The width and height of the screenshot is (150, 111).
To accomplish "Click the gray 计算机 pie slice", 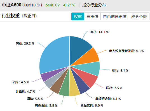I will [53, 79].
